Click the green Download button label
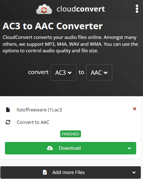This screenshot has height=179, width=143. pos(70,148)
